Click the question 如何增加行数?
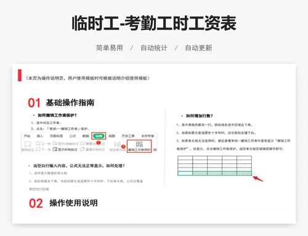The width and height of the screenshot is (308, 236). click(199, 116)
